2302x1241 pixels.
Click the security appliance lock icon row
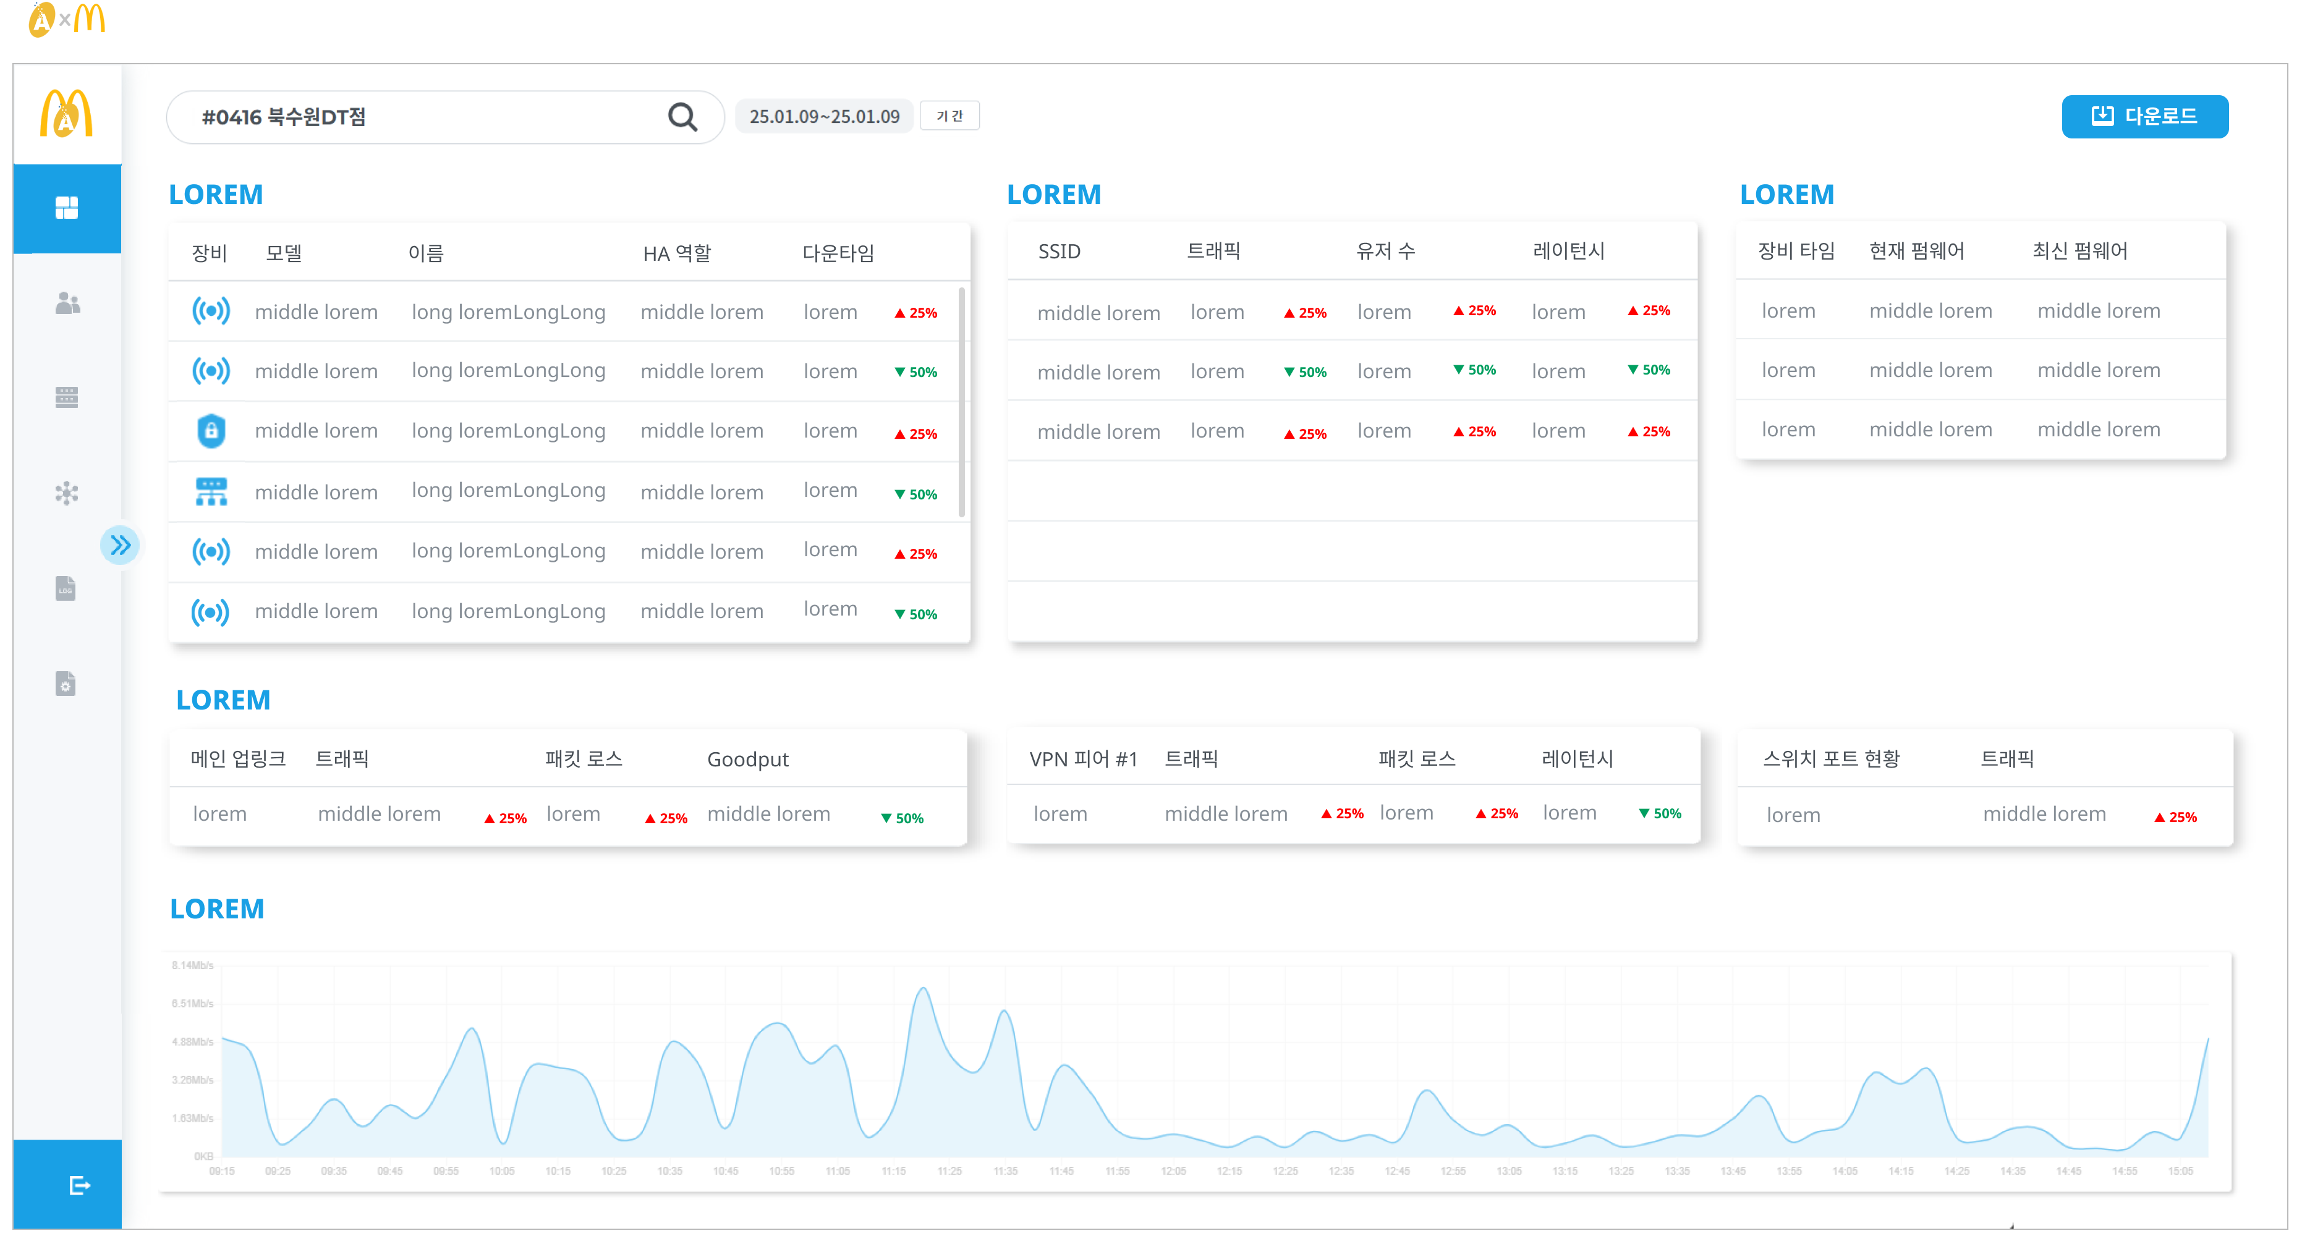click(211, 431)
